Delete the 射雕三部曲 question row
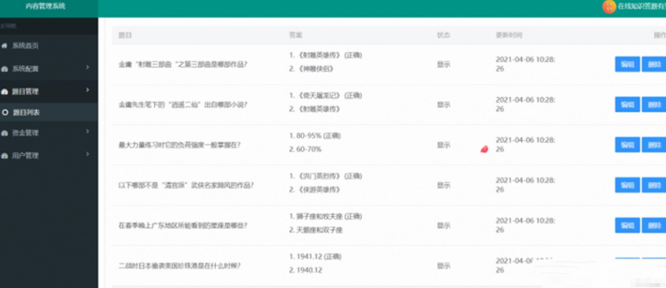The width and height of the screenshot is (666, 288). (x=654, y=64)
